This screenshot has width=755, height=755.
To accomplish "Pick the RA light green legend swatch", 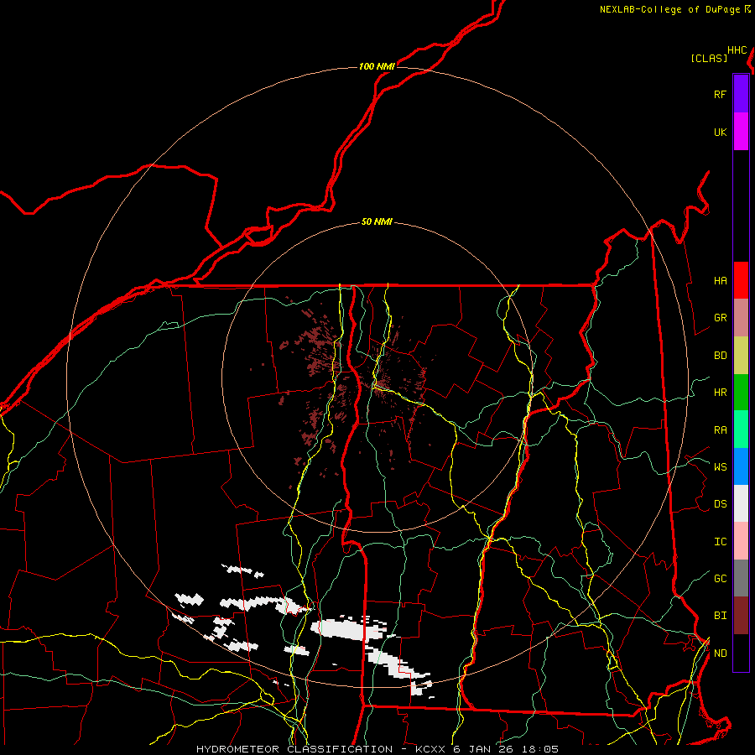I will 741,430.
